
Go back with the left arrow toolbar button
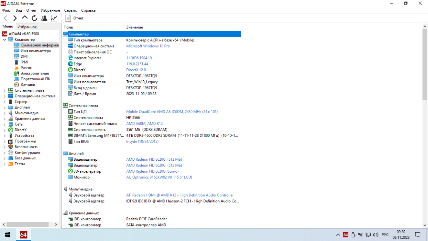[x=5, y=18]
